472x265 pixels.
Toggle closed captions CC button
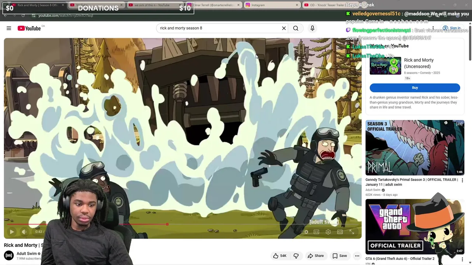coord(316,232)
